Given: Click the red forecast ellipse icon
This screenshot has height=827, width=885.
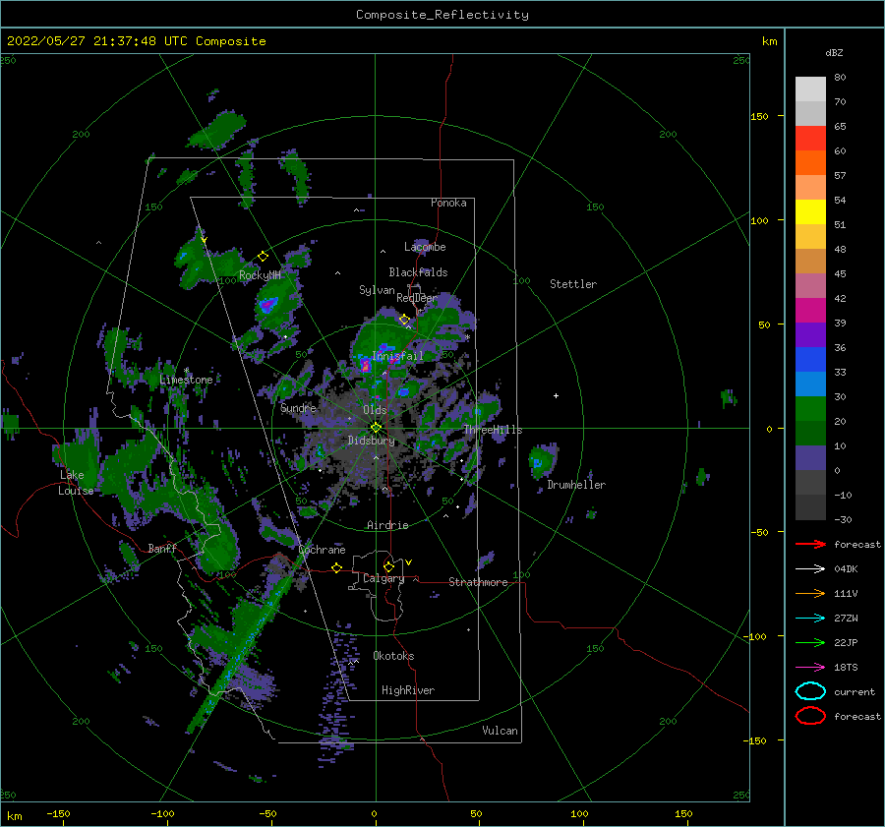Looking at the screenshot, I should pos(810,716).
